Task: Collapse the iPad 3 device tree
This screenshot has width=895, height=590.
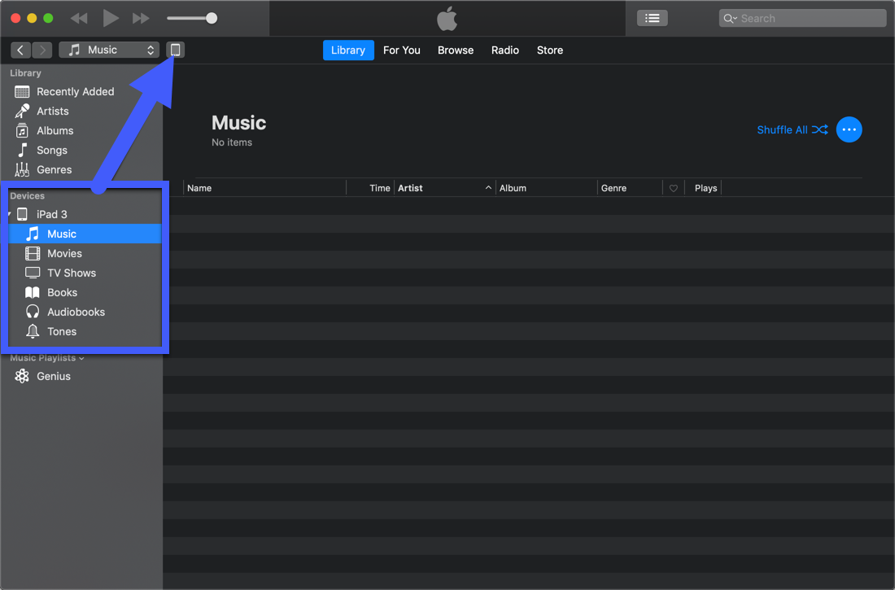Action: pos(10,215)
